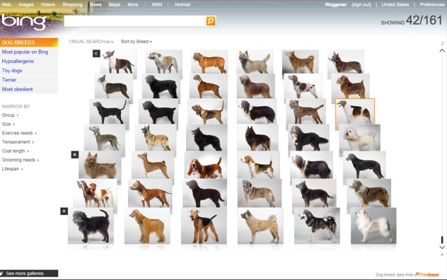
Task: Go to MSN link
Action: pos(157,4)
